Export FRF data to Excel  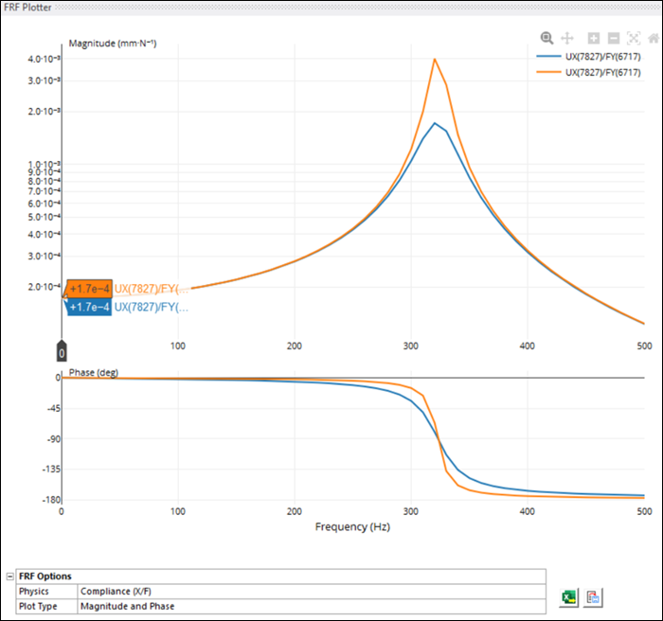[x=570, y=597]
